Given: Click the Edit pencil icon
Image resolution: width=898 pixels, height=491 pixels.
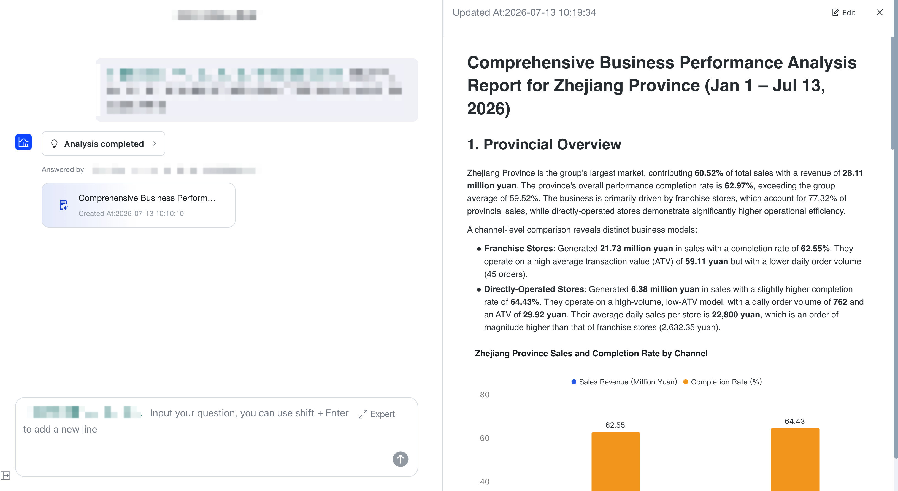Looking at the screenshot, I should click(x=835, y=13).
